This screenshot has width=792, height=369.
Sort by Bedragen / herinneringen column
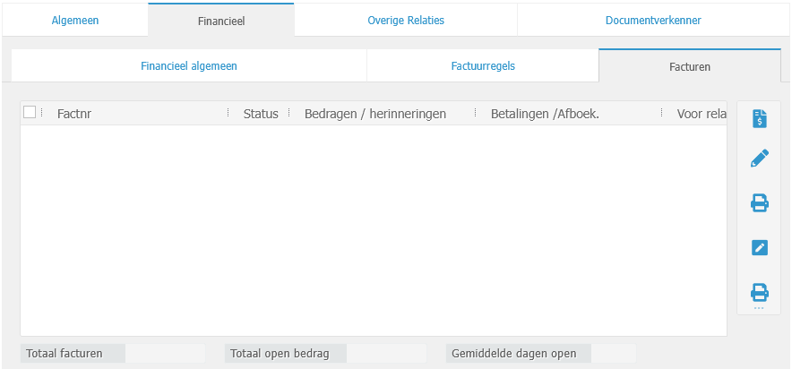click(x=375, y=114)
